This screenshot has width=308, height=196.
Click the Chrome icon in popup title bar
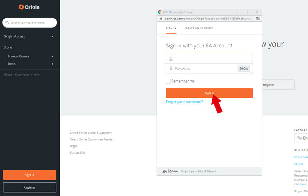coord(160,12)
